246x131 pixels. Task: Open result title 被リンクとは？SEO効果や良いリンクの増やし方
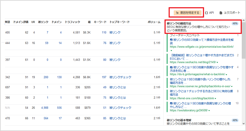click(201, 81)
